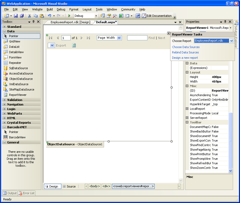The width and height of the screenshot is (240, 203).
Task: Open the Choose Report dropdown
Action: click(x=231, y=41)
